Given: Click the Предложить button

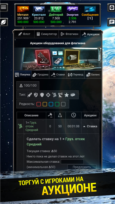Looking at the screenshot, I should [x=82, y=167].
